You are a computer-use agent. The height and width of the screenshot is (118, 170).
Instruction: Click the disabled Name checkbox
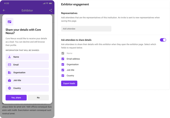(x=63, y=53)
